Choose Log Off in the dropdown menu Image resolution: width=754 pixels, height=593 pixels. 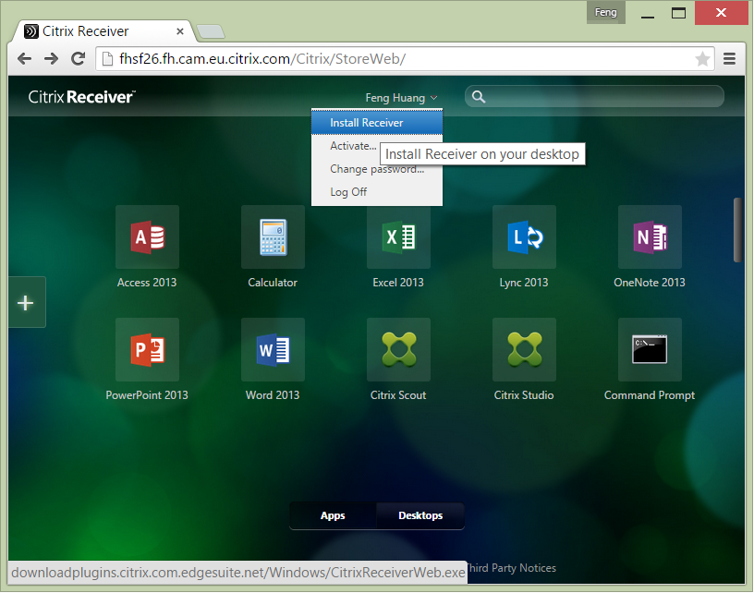point(348,192)
